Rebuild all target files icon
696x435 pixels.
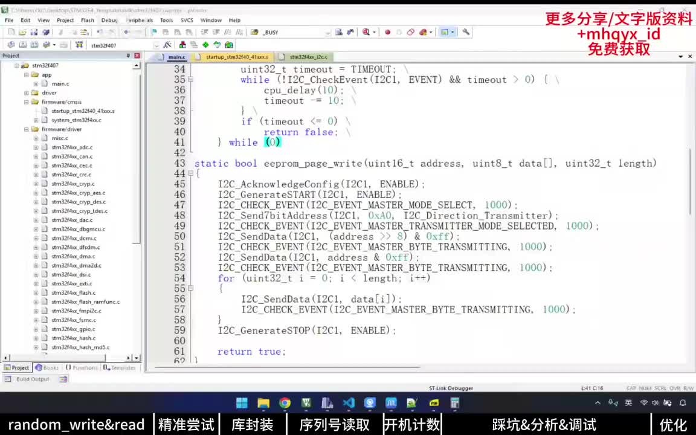[x=34, y=45]
